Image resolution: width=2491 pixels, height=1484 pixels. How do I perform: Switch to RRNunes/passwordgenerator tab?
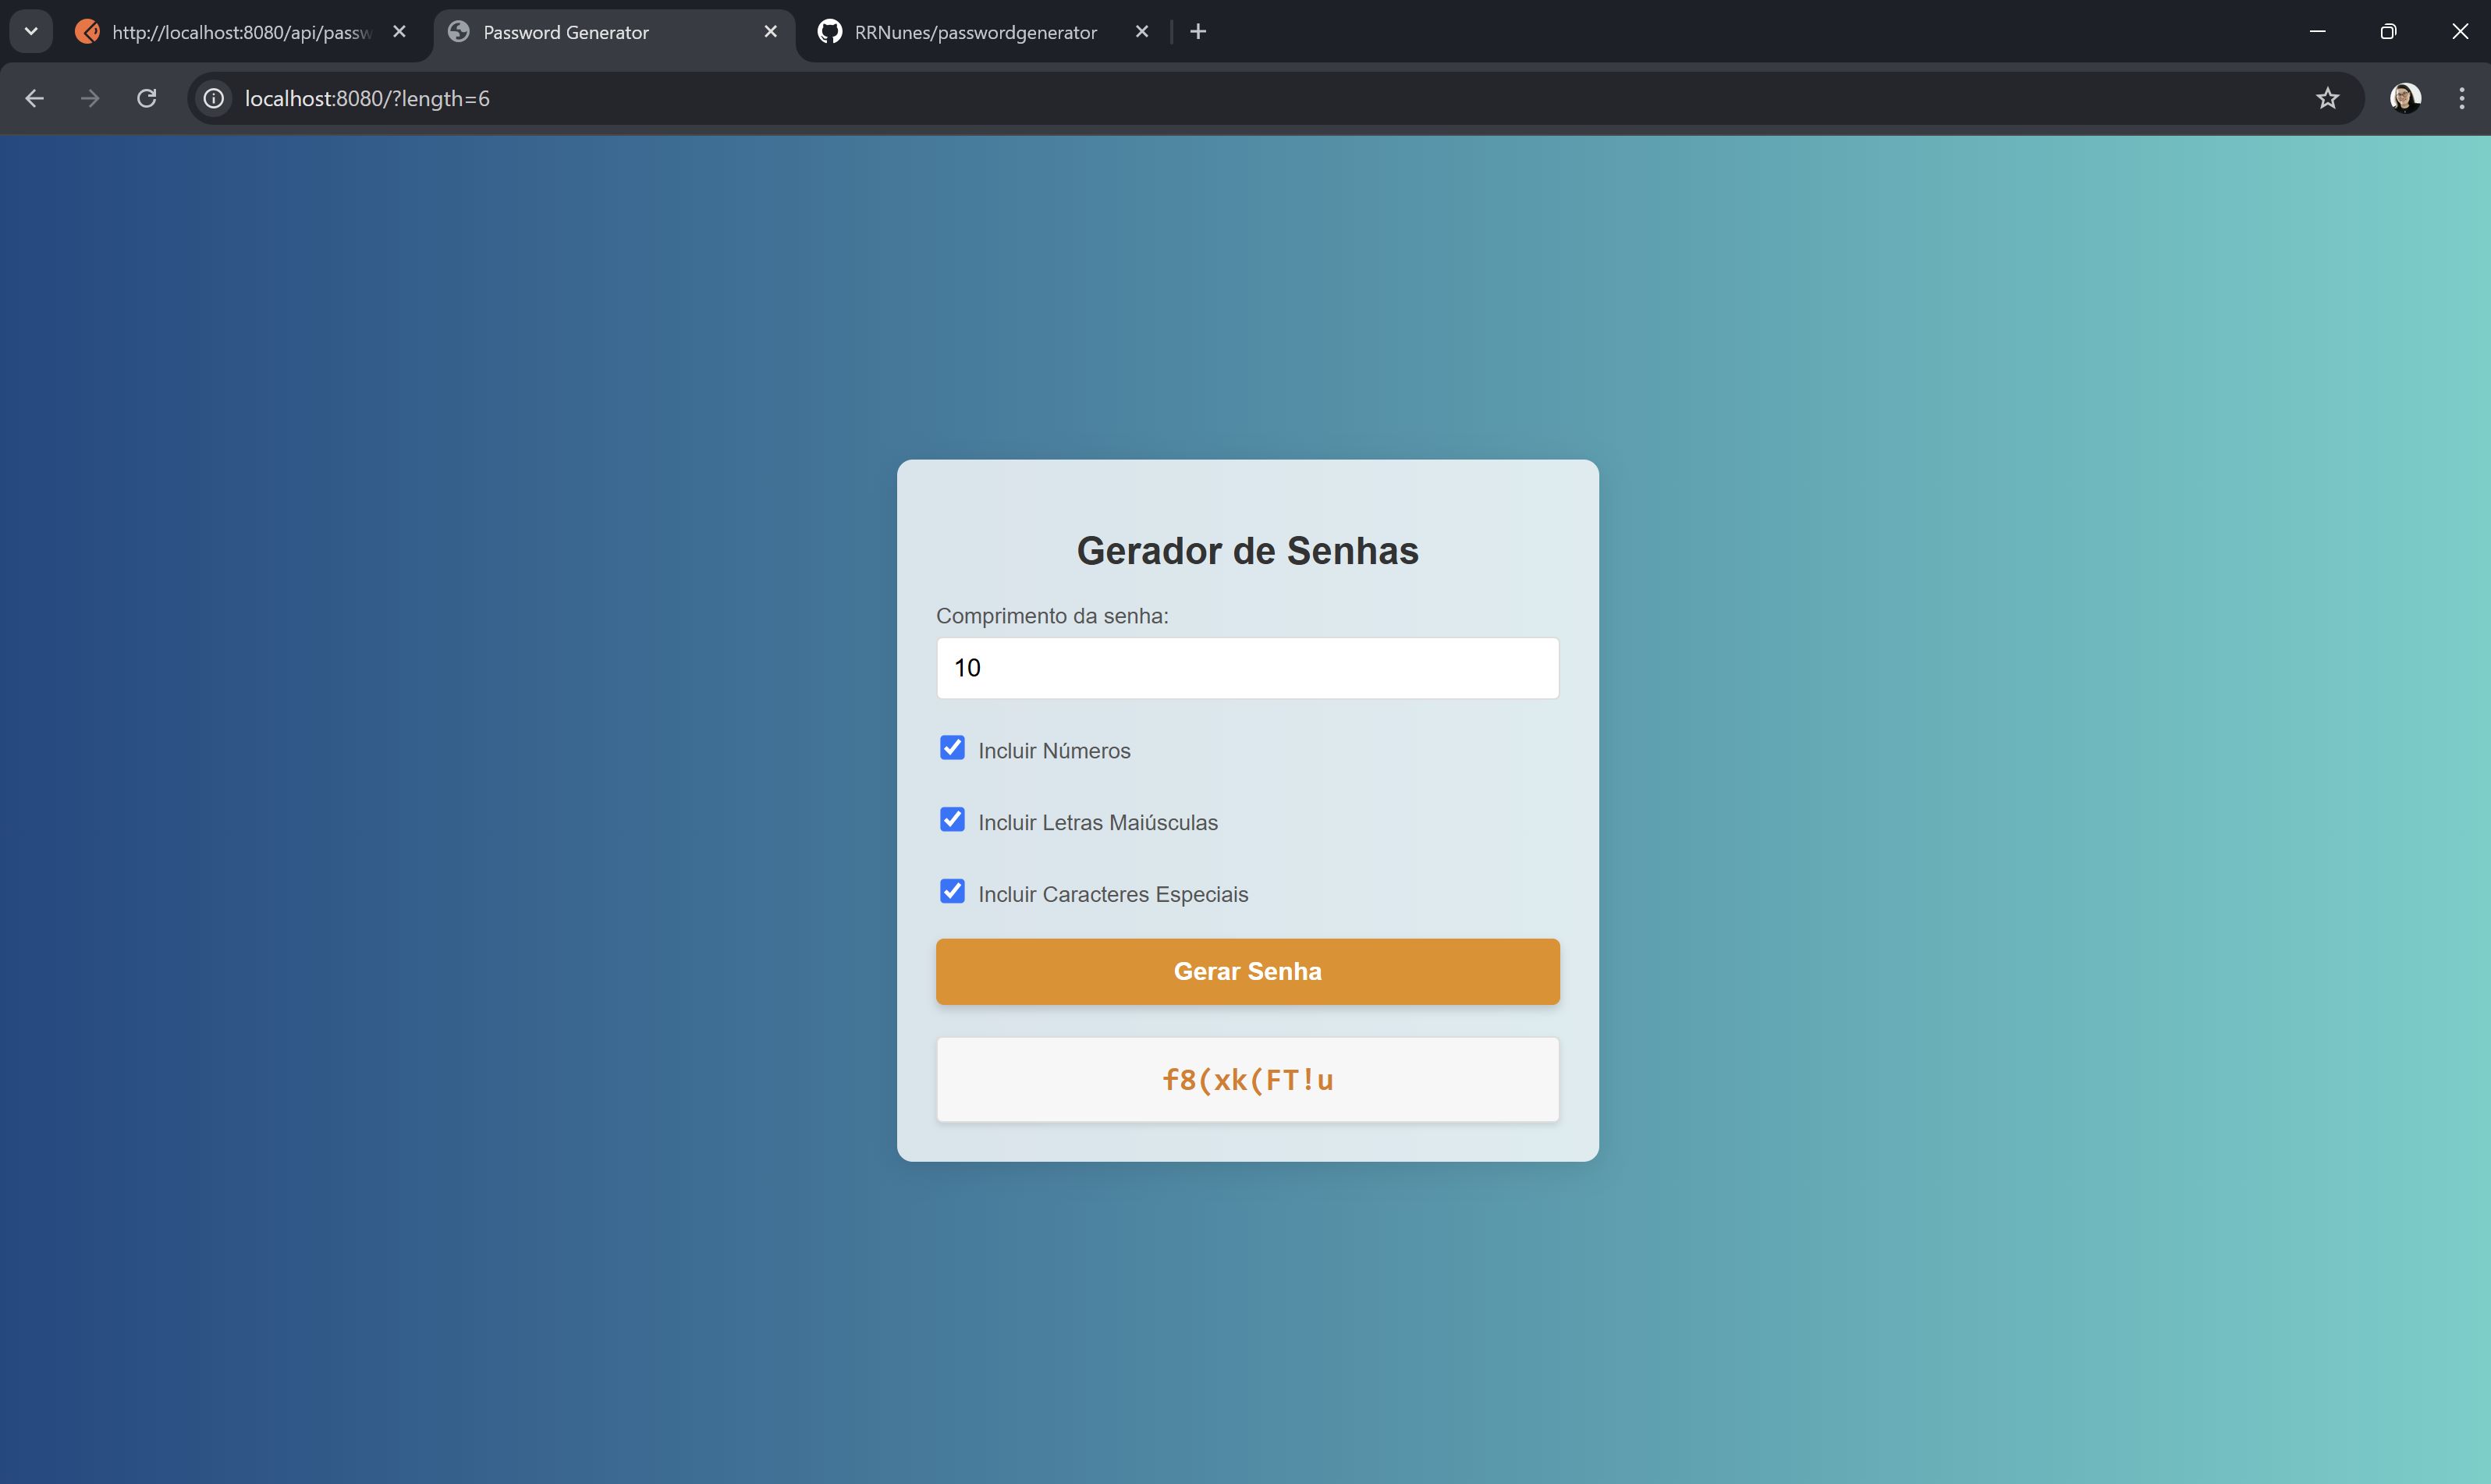point(976,32)
